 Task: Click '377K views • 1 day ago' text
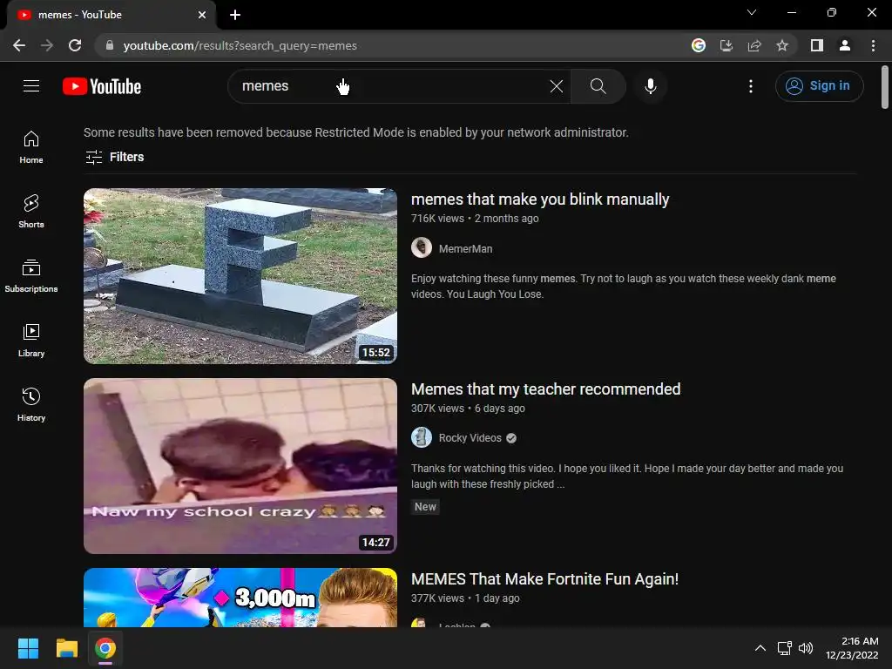(x=465, y=598)
